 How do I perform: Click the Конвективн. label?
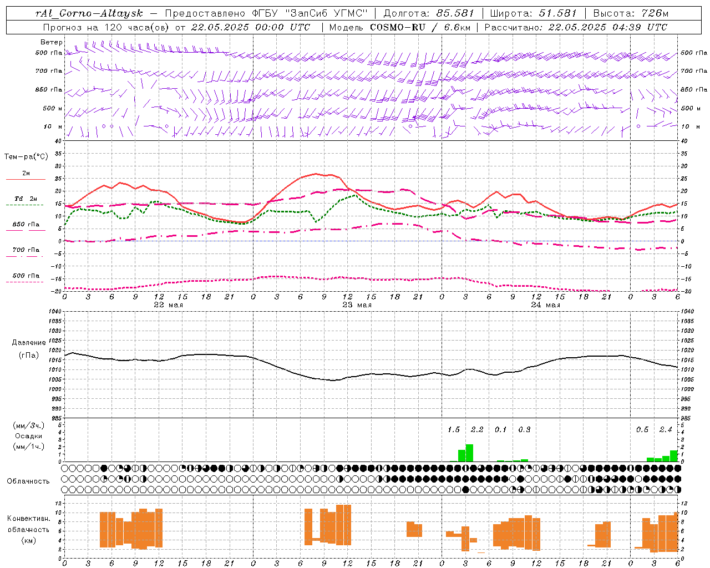tap(28, 519)
